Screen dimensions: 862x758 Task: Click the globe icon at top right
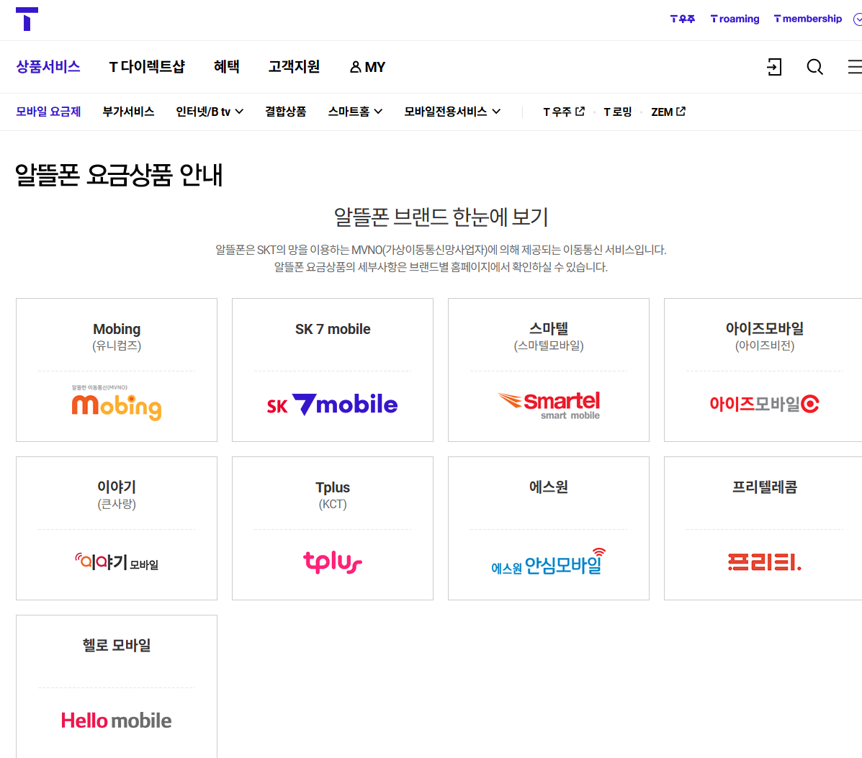coord(858,19)
